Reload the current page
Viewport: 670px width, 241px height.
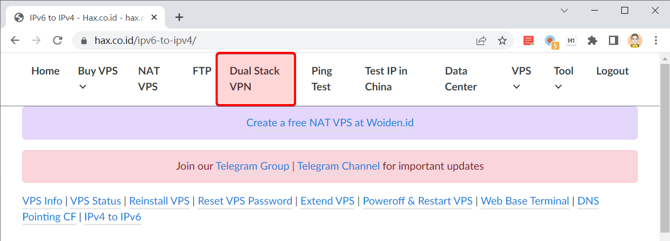pos(58,41)
